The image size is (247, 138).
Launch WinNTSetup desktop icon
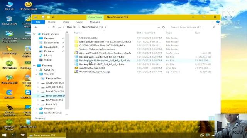(x=28, y=123)
